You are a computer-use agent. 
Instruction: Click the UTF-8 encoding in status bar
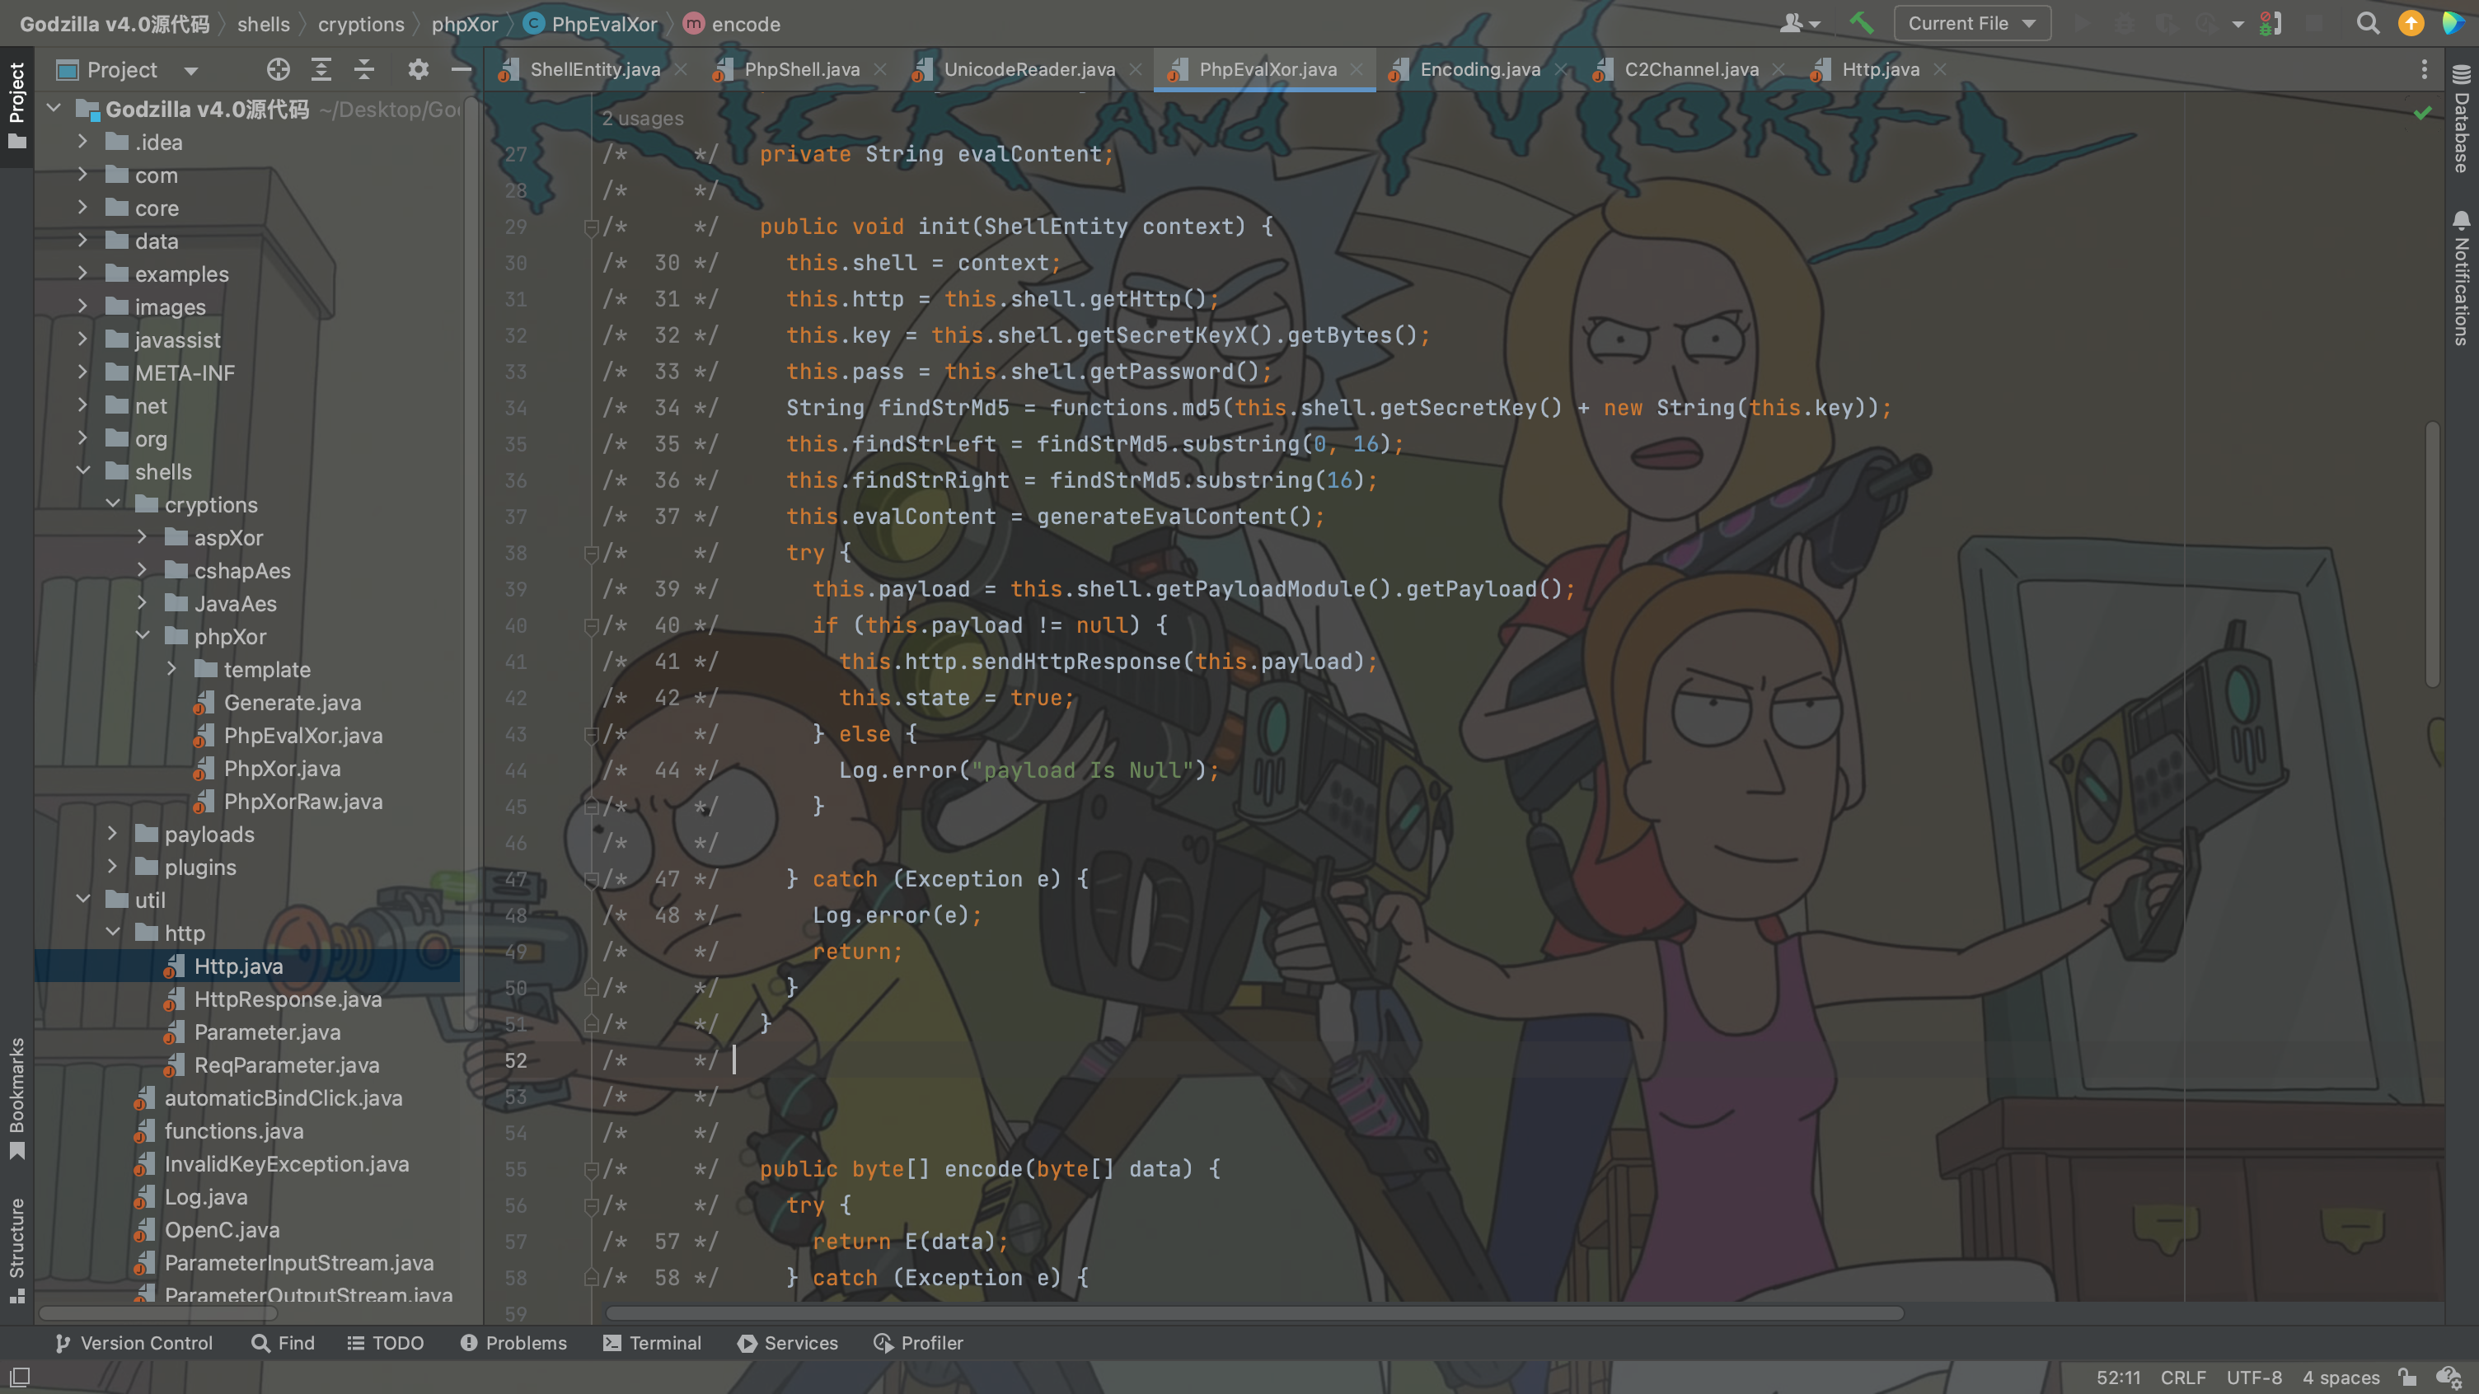click(2253, 1377)
